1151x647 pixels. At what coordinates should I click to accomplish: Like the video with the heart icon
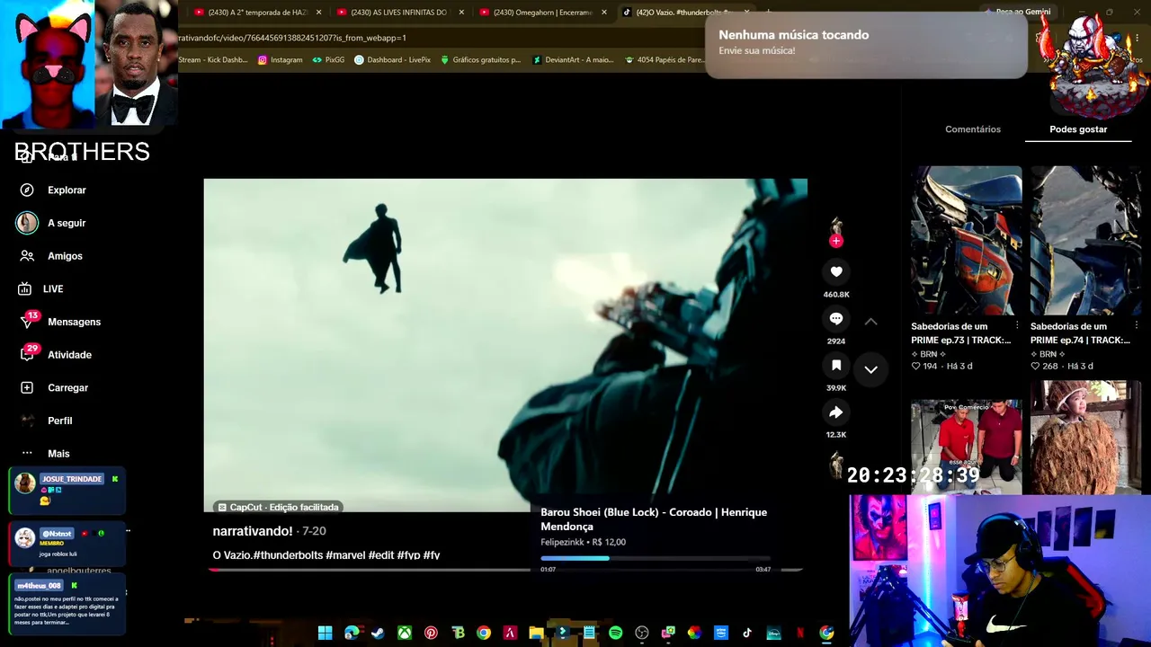(x=836, y=272)
